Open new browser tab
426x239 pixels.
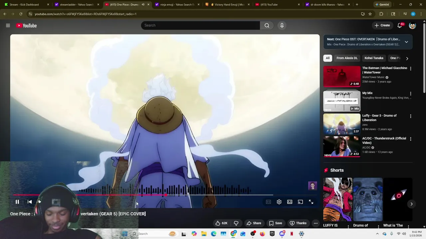[357, 5]
